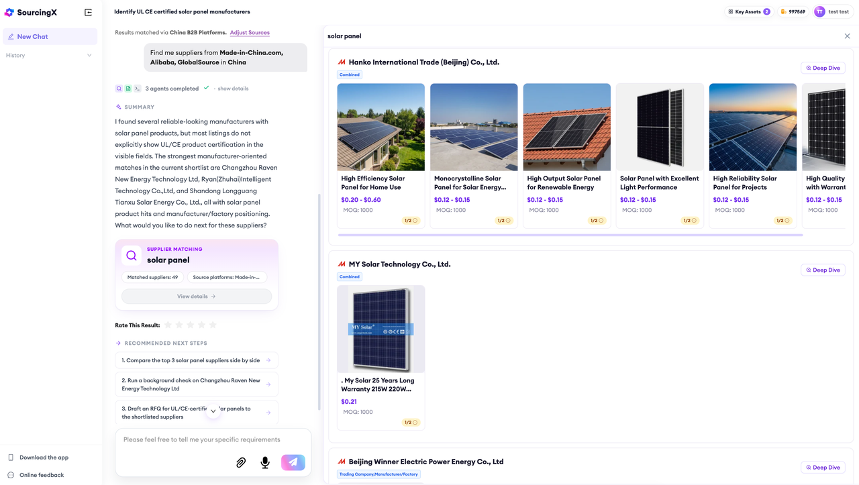The width and height of the screenshot is (859, 485).
Task: Click the chat pane vertical scrollbar
Action: click(x=319, y=302)
